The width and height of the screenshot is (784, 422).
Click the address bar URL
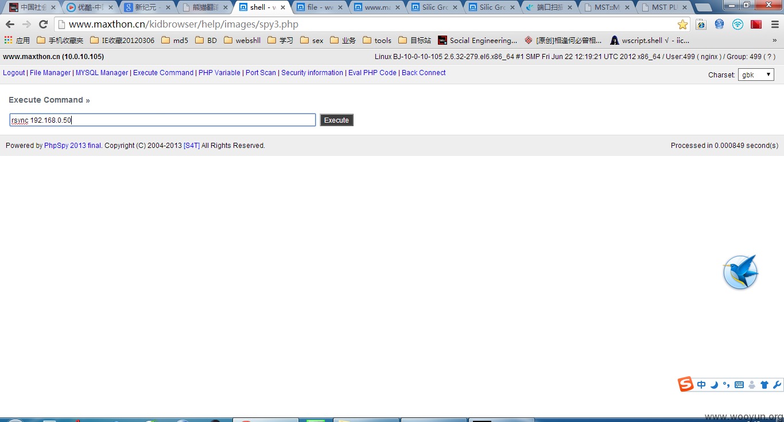184,24
